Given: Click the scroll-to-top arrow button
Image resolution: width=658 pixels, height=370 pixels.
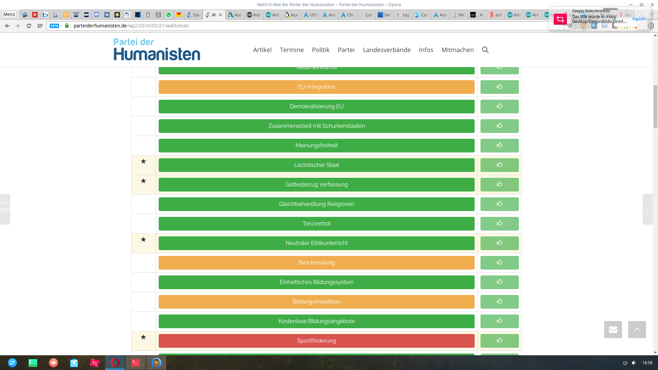Looking at the screenshot, I should 637,330.
